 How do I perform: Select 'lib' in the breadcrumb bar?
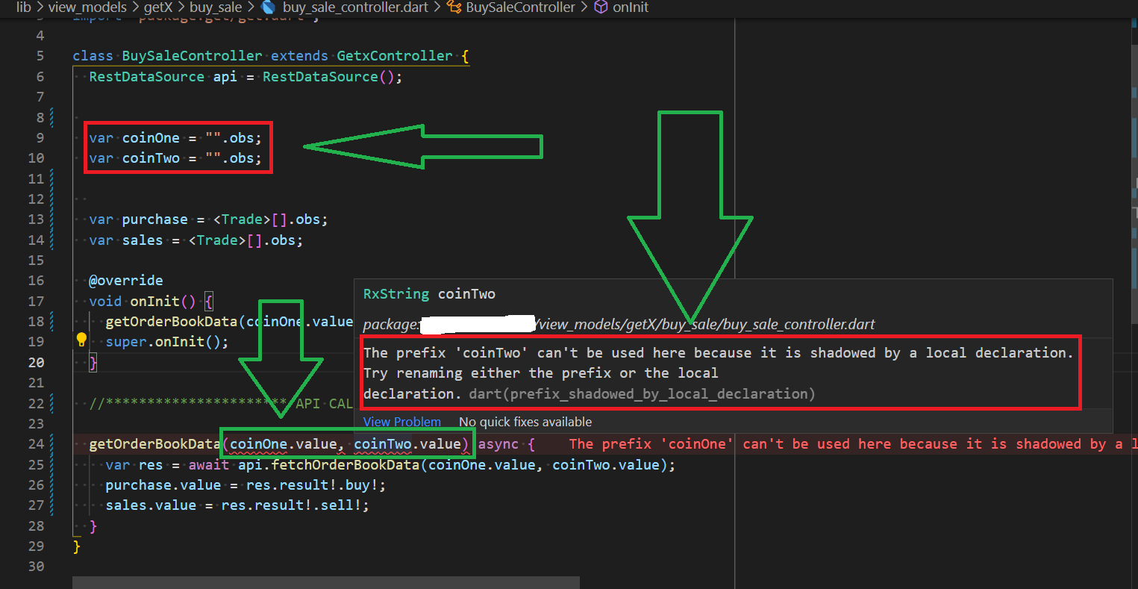(23, 8)
